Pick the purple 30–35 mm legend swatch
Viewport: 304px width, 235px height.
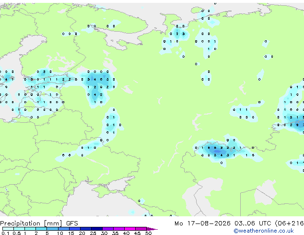click(107, 229)
